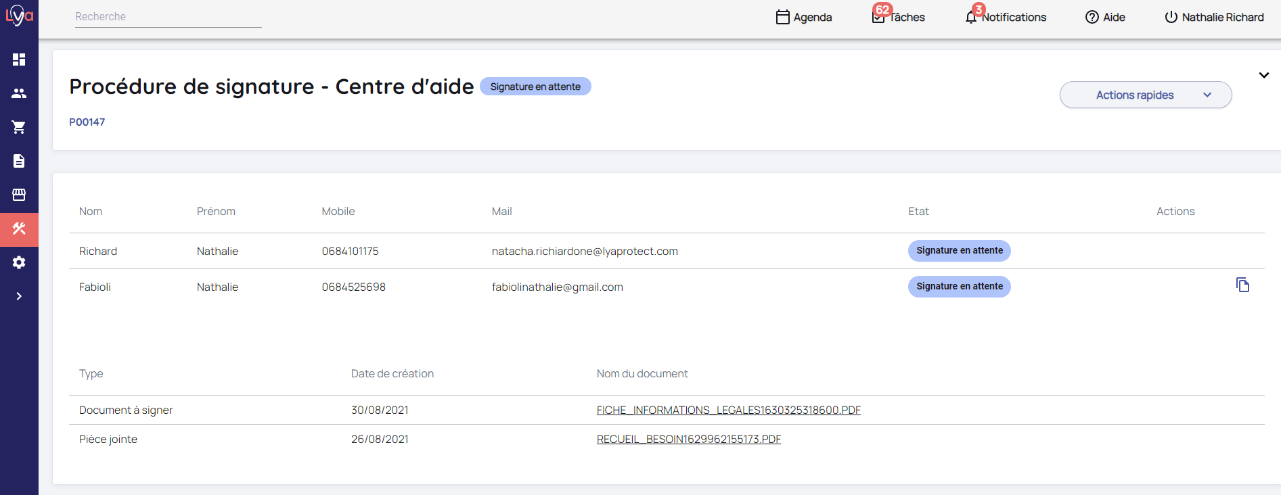Click the Recherche search field

(168, 17)
